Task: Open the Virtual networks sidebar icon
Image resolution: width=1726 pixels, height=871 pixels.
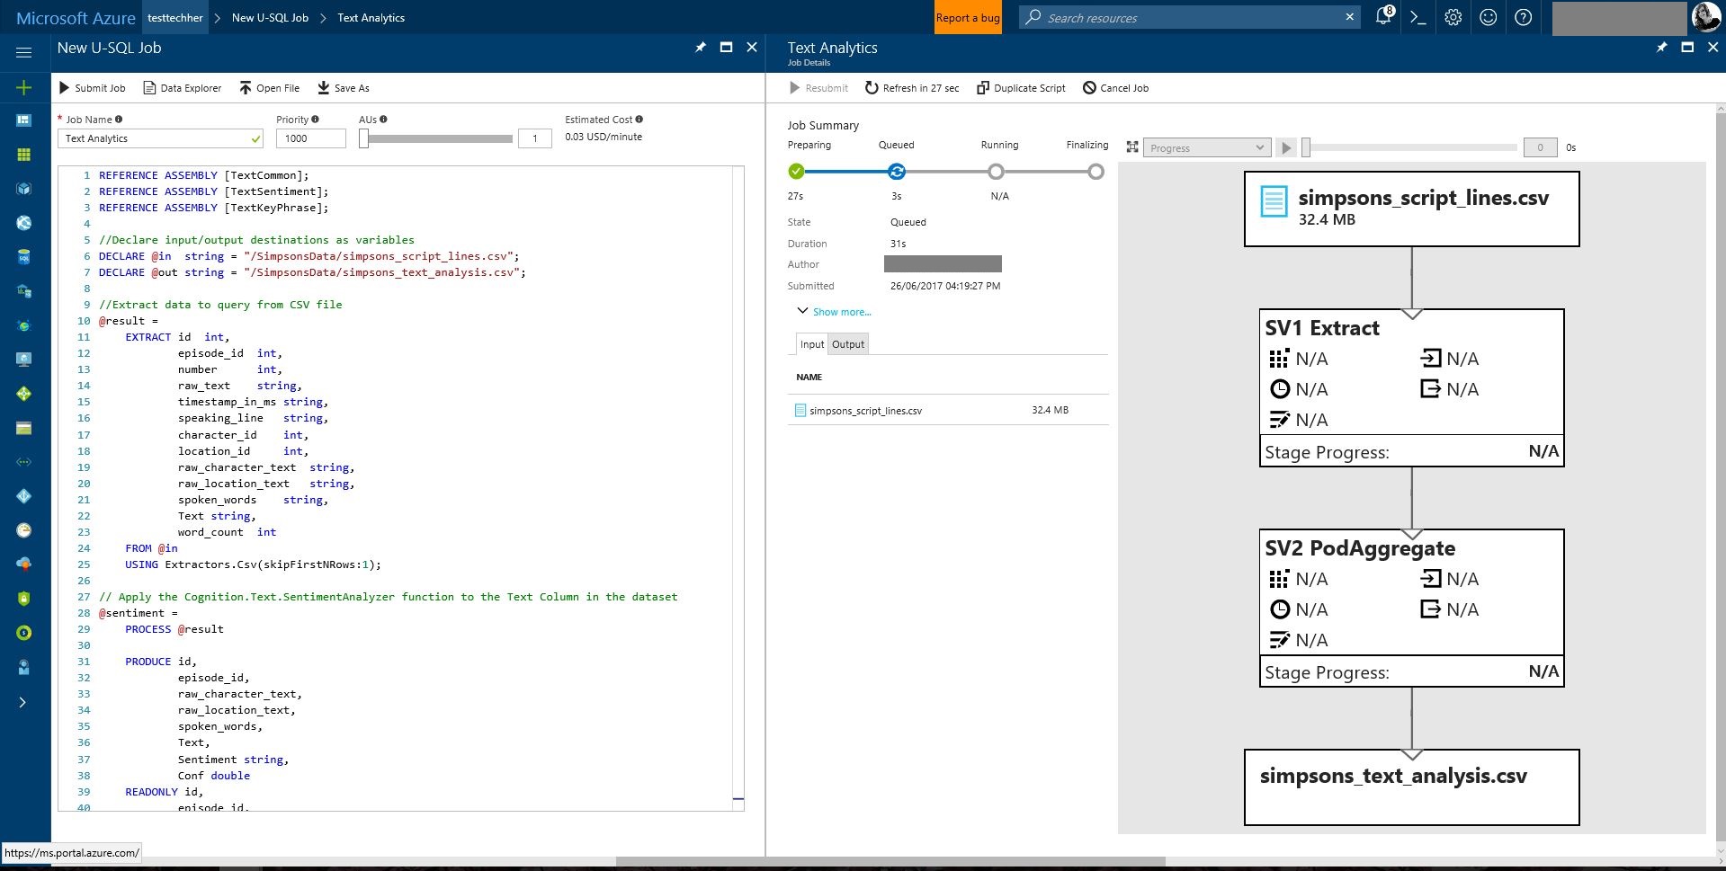Action: point(24,462)
